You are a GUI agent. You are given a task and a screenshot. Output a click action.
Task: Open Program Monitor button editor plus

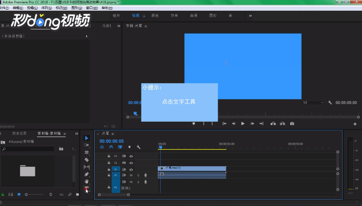pyautogui.click(x=355, y=124)
